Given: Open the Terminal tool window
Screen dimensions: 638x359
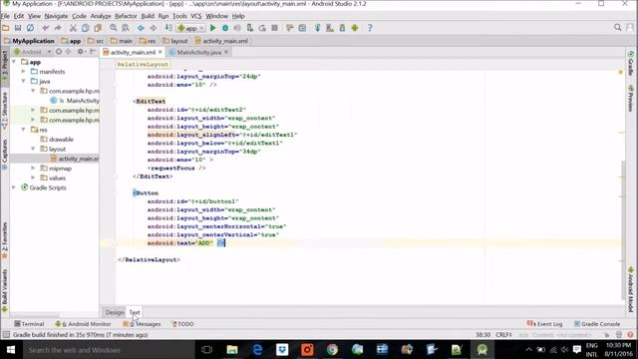Looking at the screenshot, I should coord(29,324).
